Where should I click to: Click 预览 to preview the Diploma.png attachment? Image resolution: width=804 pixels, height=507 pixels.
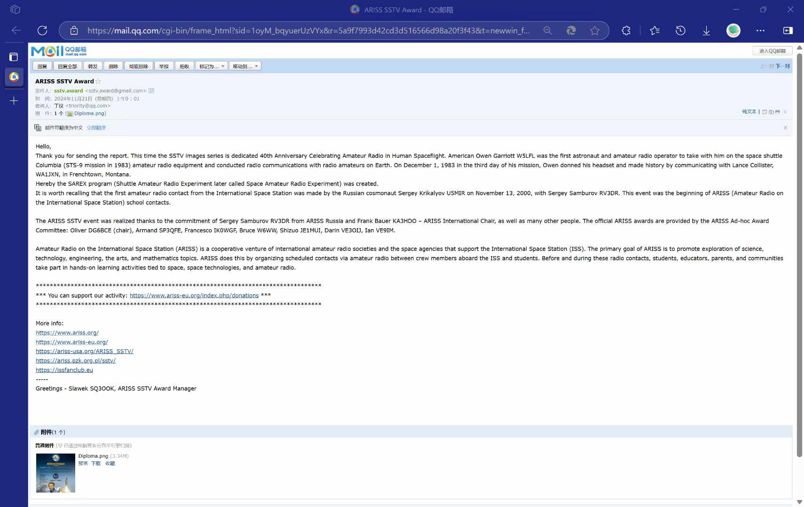coord(83,463)
